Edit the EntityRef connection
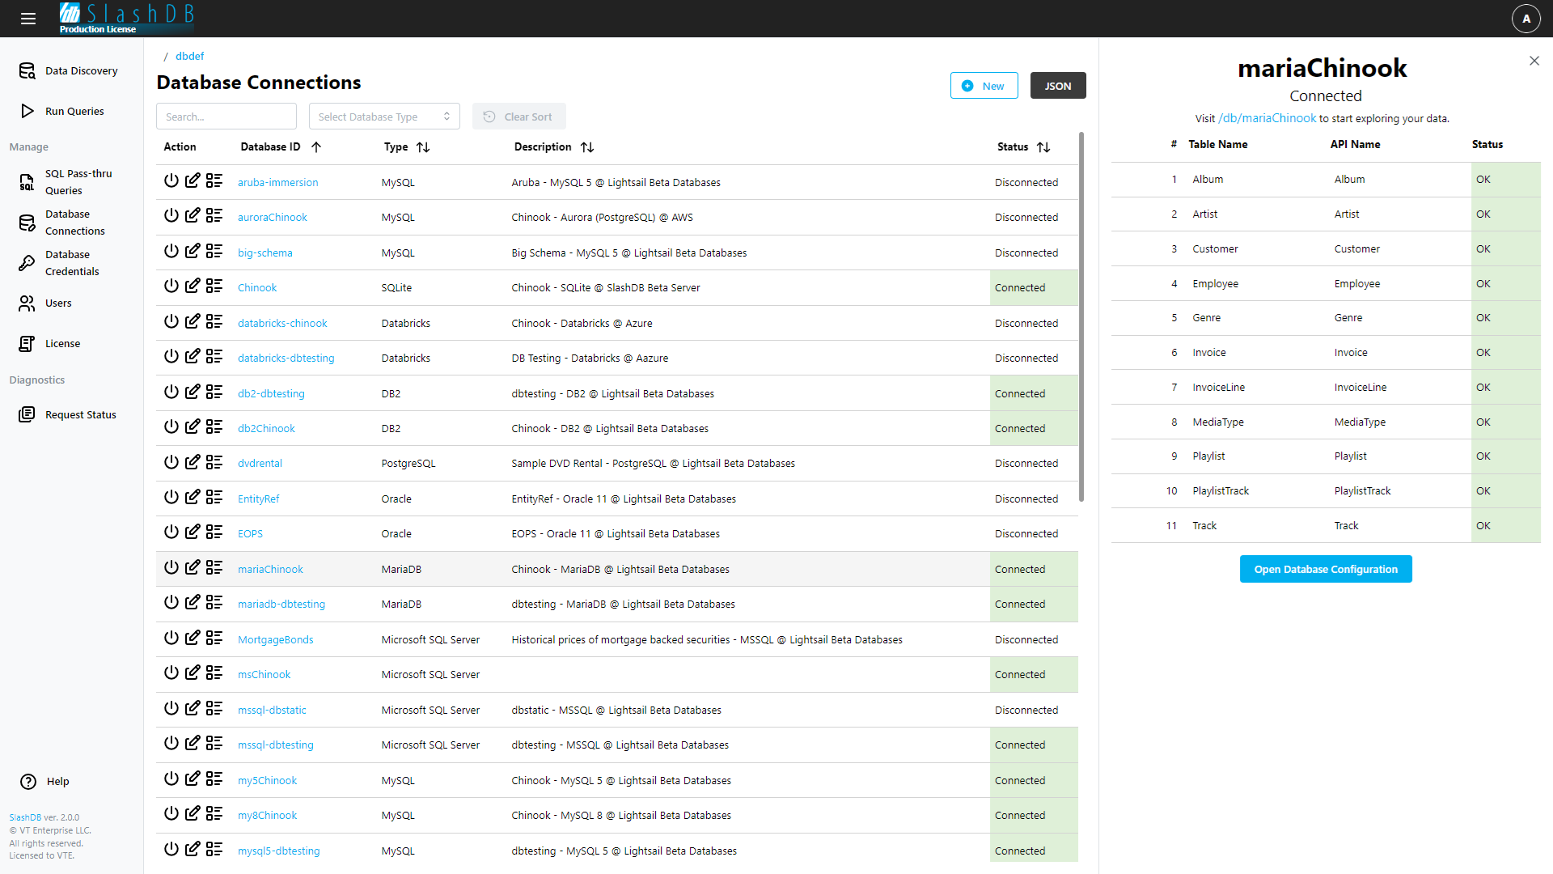The width and height of the screenshot is (1553, 874). [x=193, y=498]
